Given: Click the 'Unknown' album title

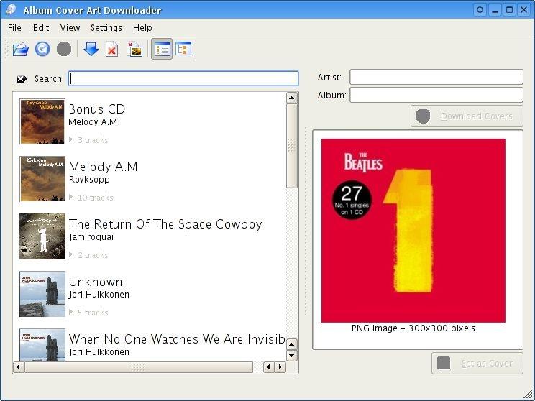Looking at the screenshot, I should coord(96,282).
